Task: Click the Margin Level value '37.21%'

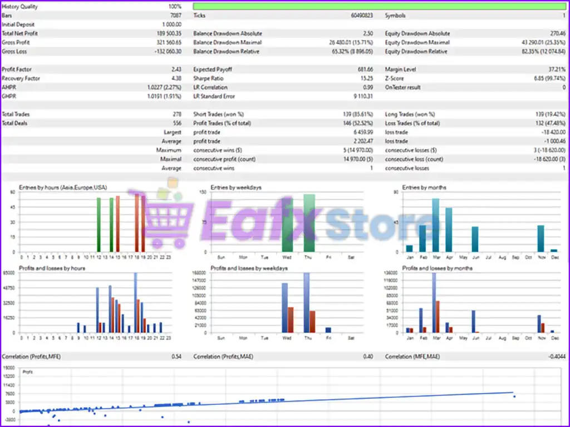Action: coord(557,69)
